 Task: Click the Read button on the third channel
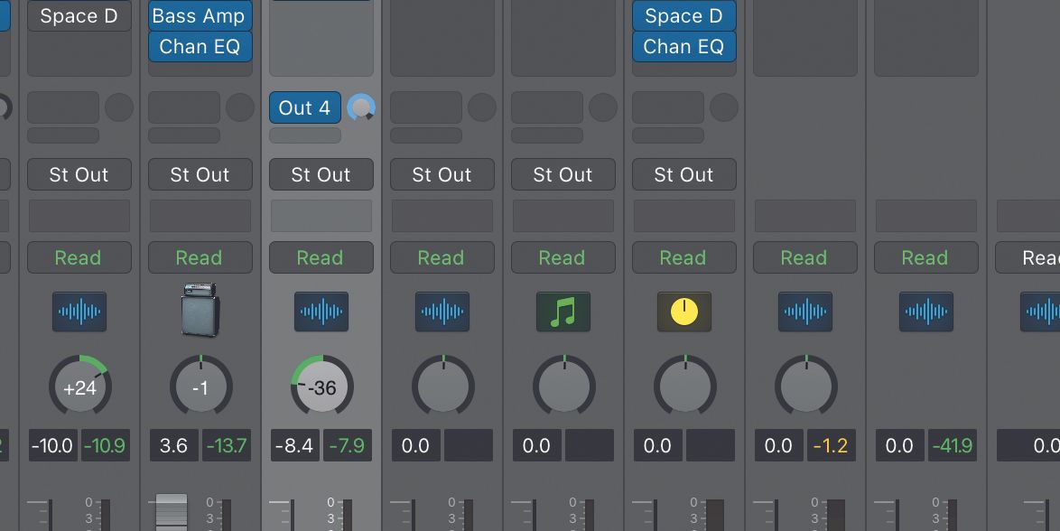pos(321,257)
